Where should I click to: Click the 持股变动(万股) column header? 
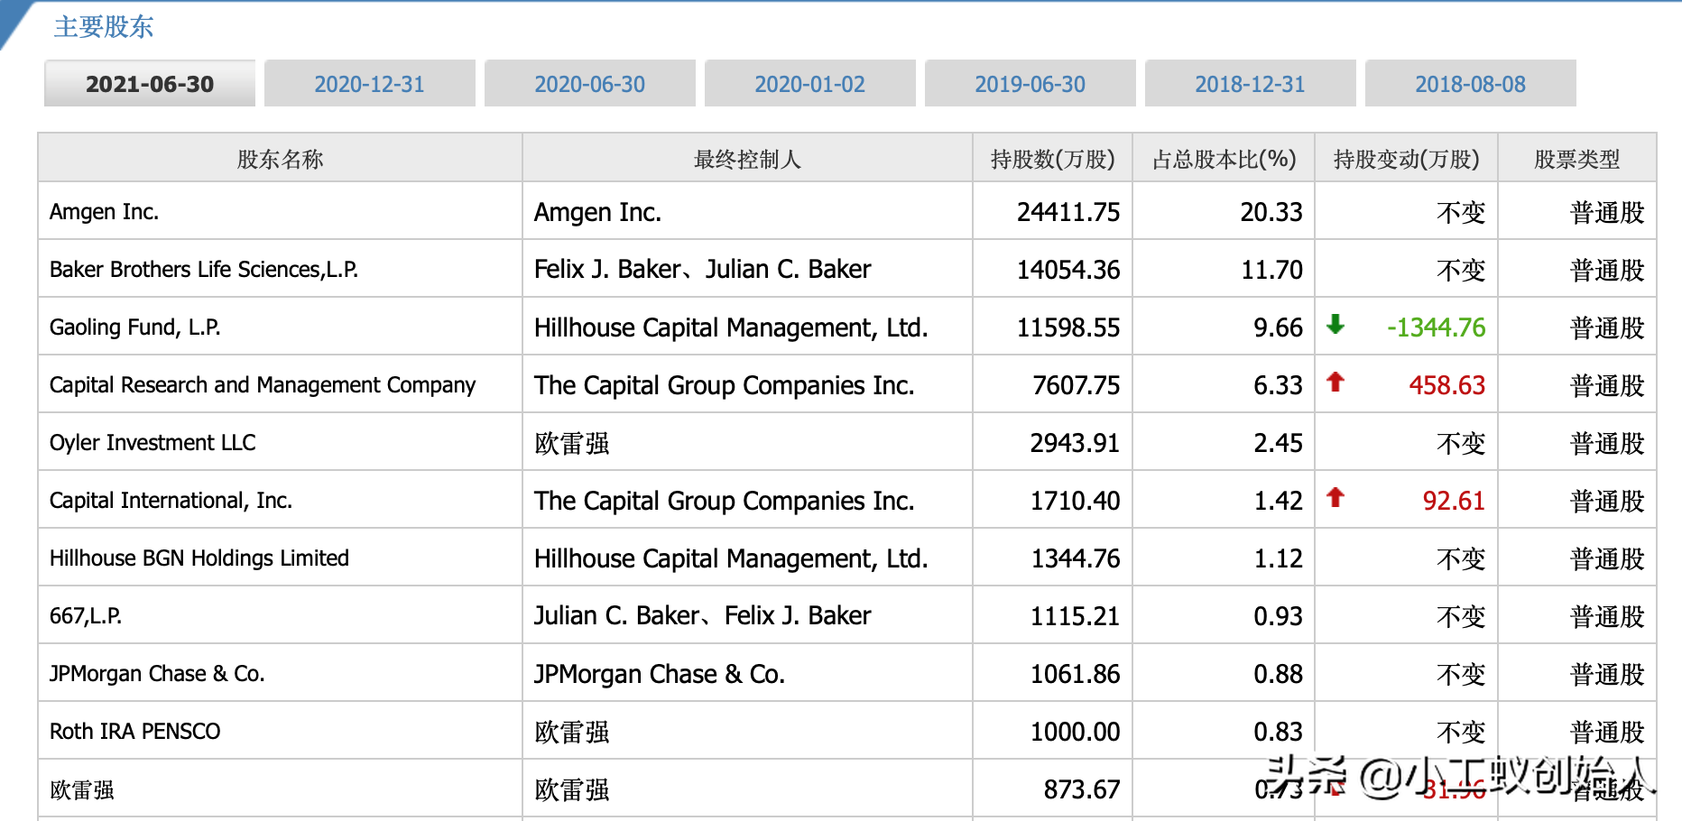point(1407,159)
